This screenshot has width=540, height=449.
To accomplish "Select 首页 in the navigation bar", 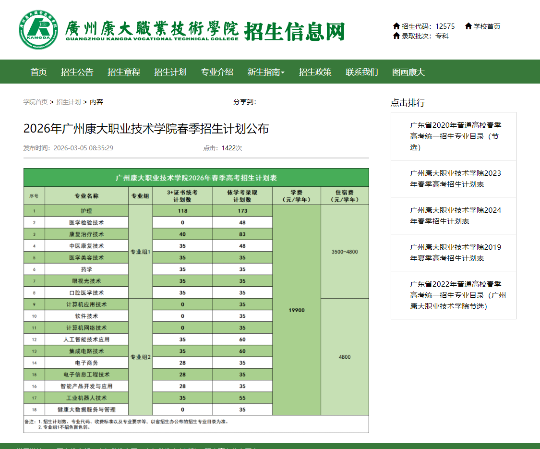I will (39, 72).
